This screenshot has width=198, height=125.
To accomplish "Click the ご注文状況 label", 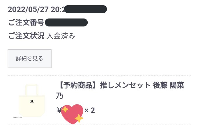I will pos(26,36).
